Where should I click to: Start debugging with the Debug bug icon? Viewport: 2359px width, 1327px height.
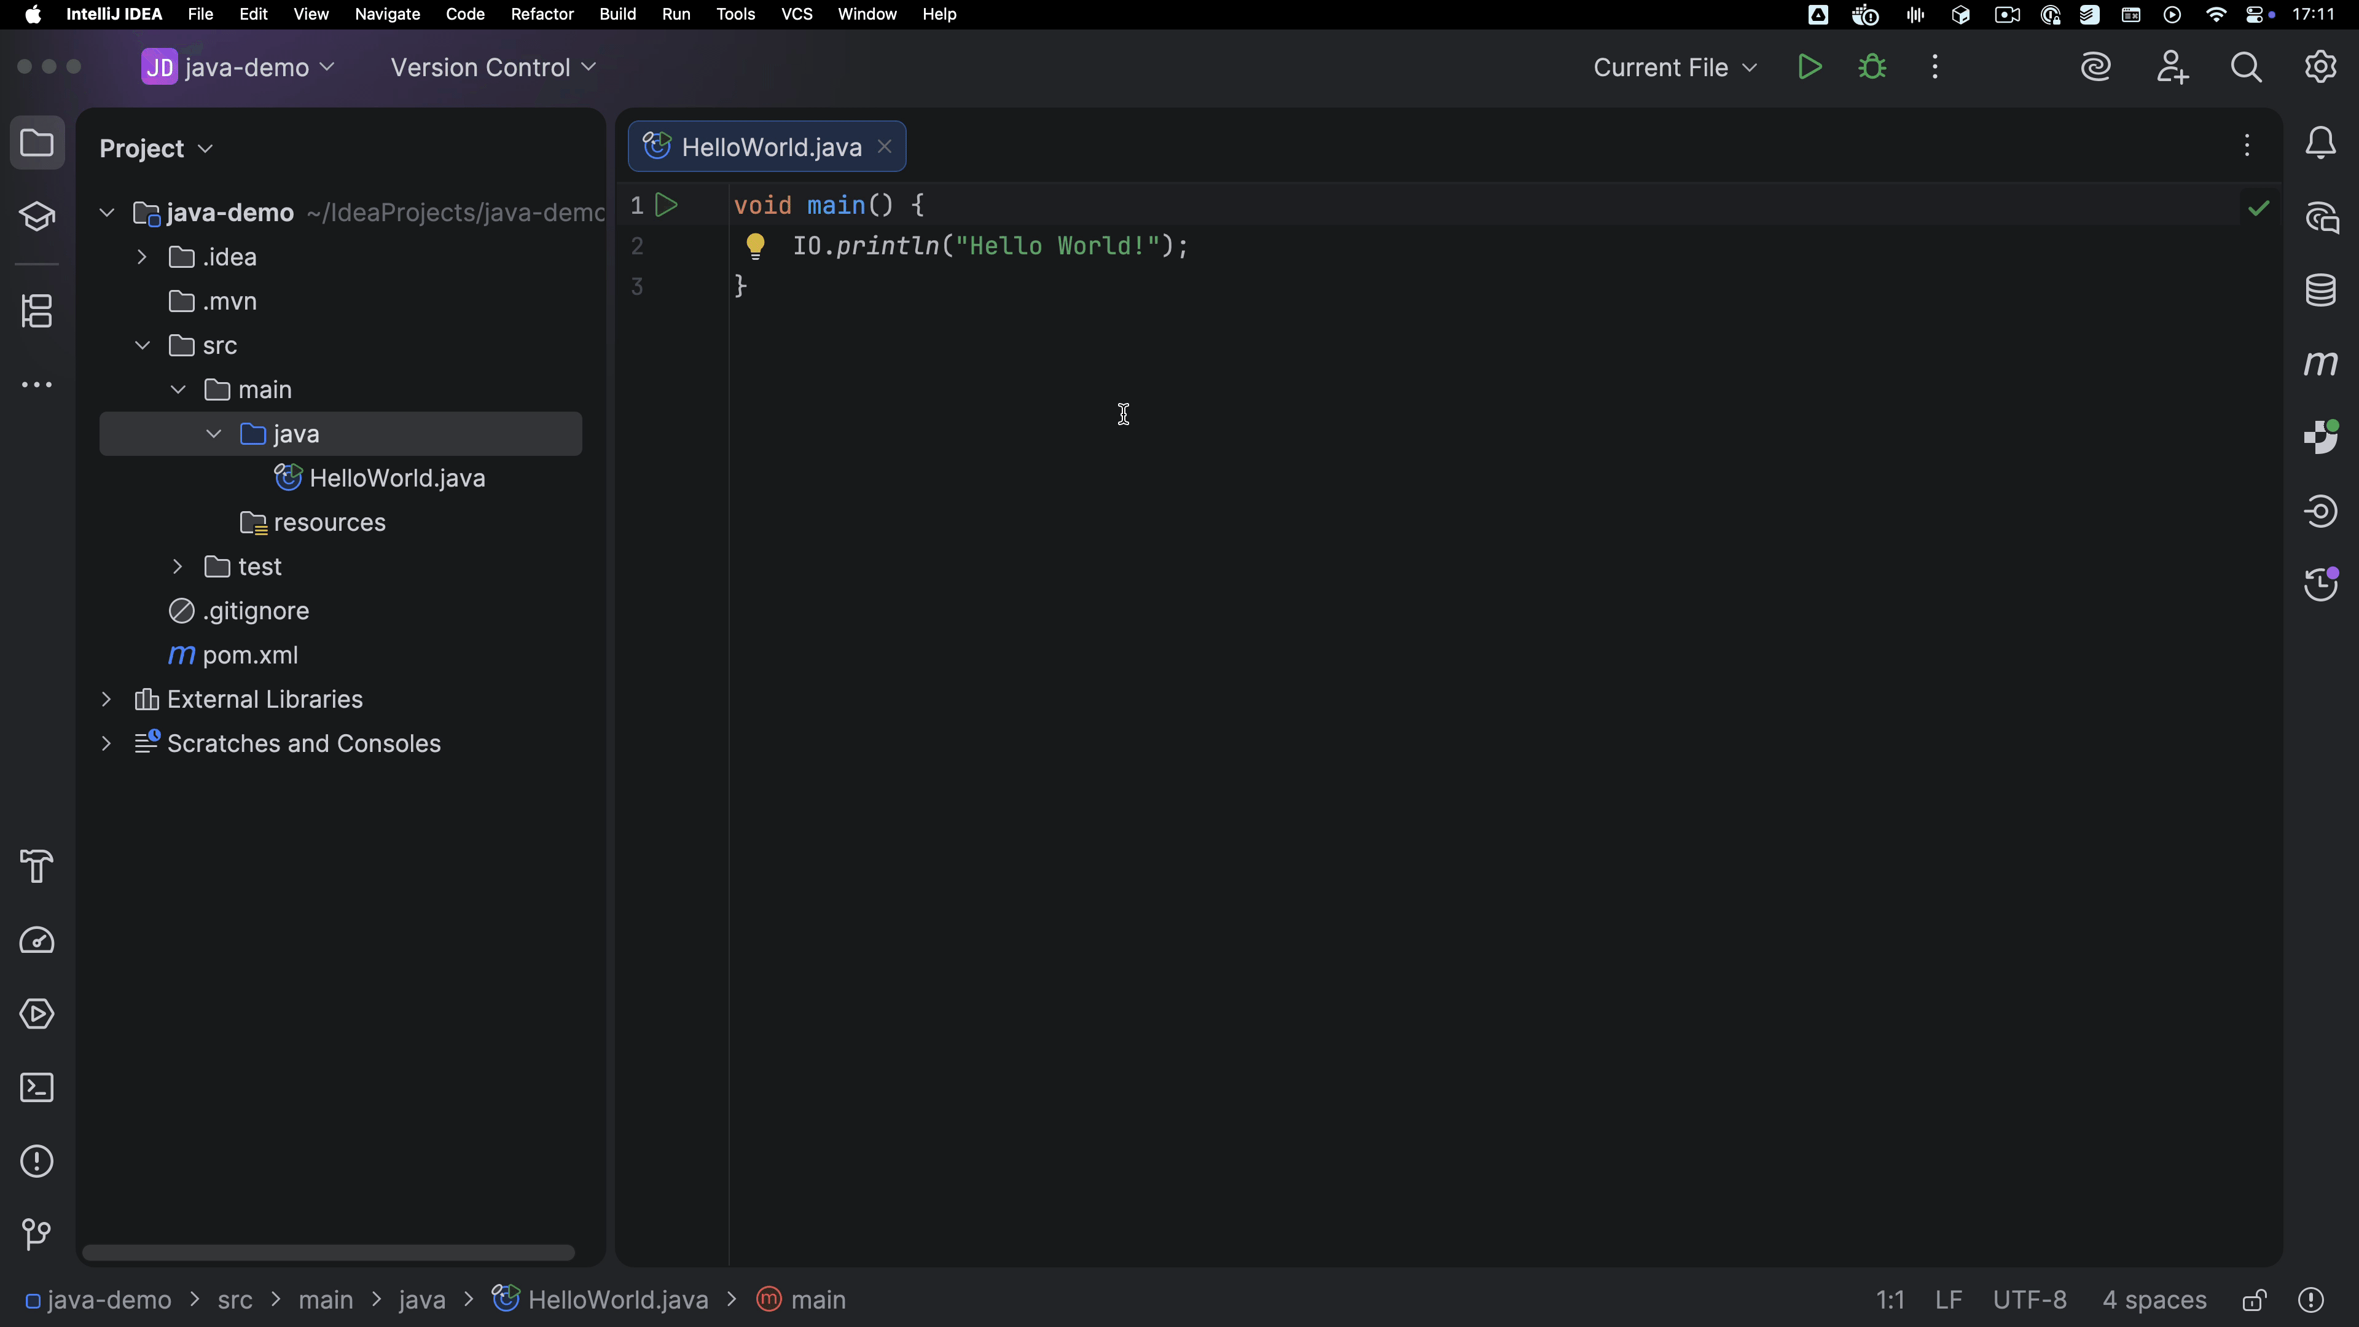(x=1872, y=67)
